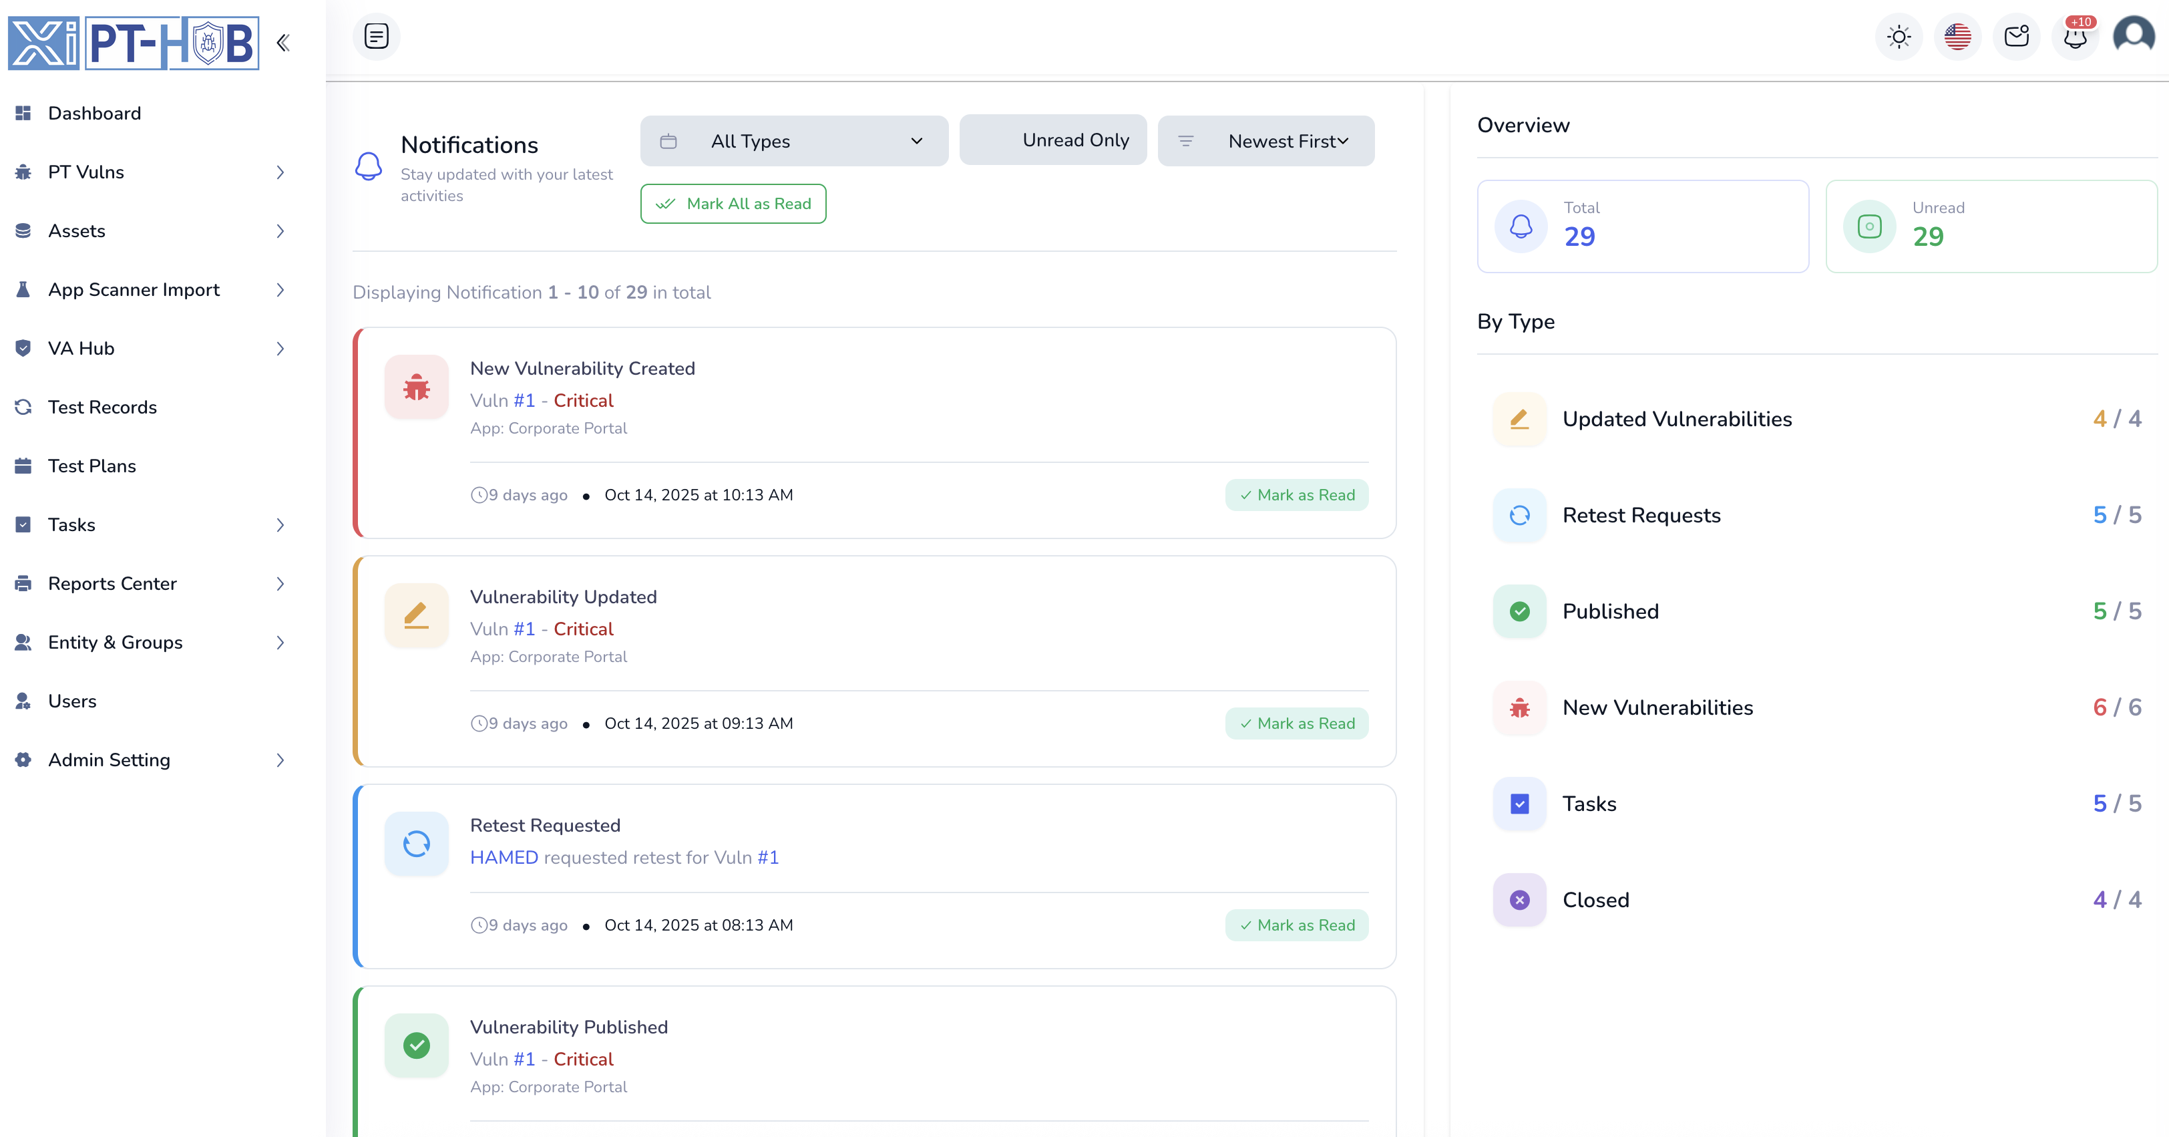Open HAMED user link in retest notification
2169x1137 pixels.
click(x=504, y=857)
